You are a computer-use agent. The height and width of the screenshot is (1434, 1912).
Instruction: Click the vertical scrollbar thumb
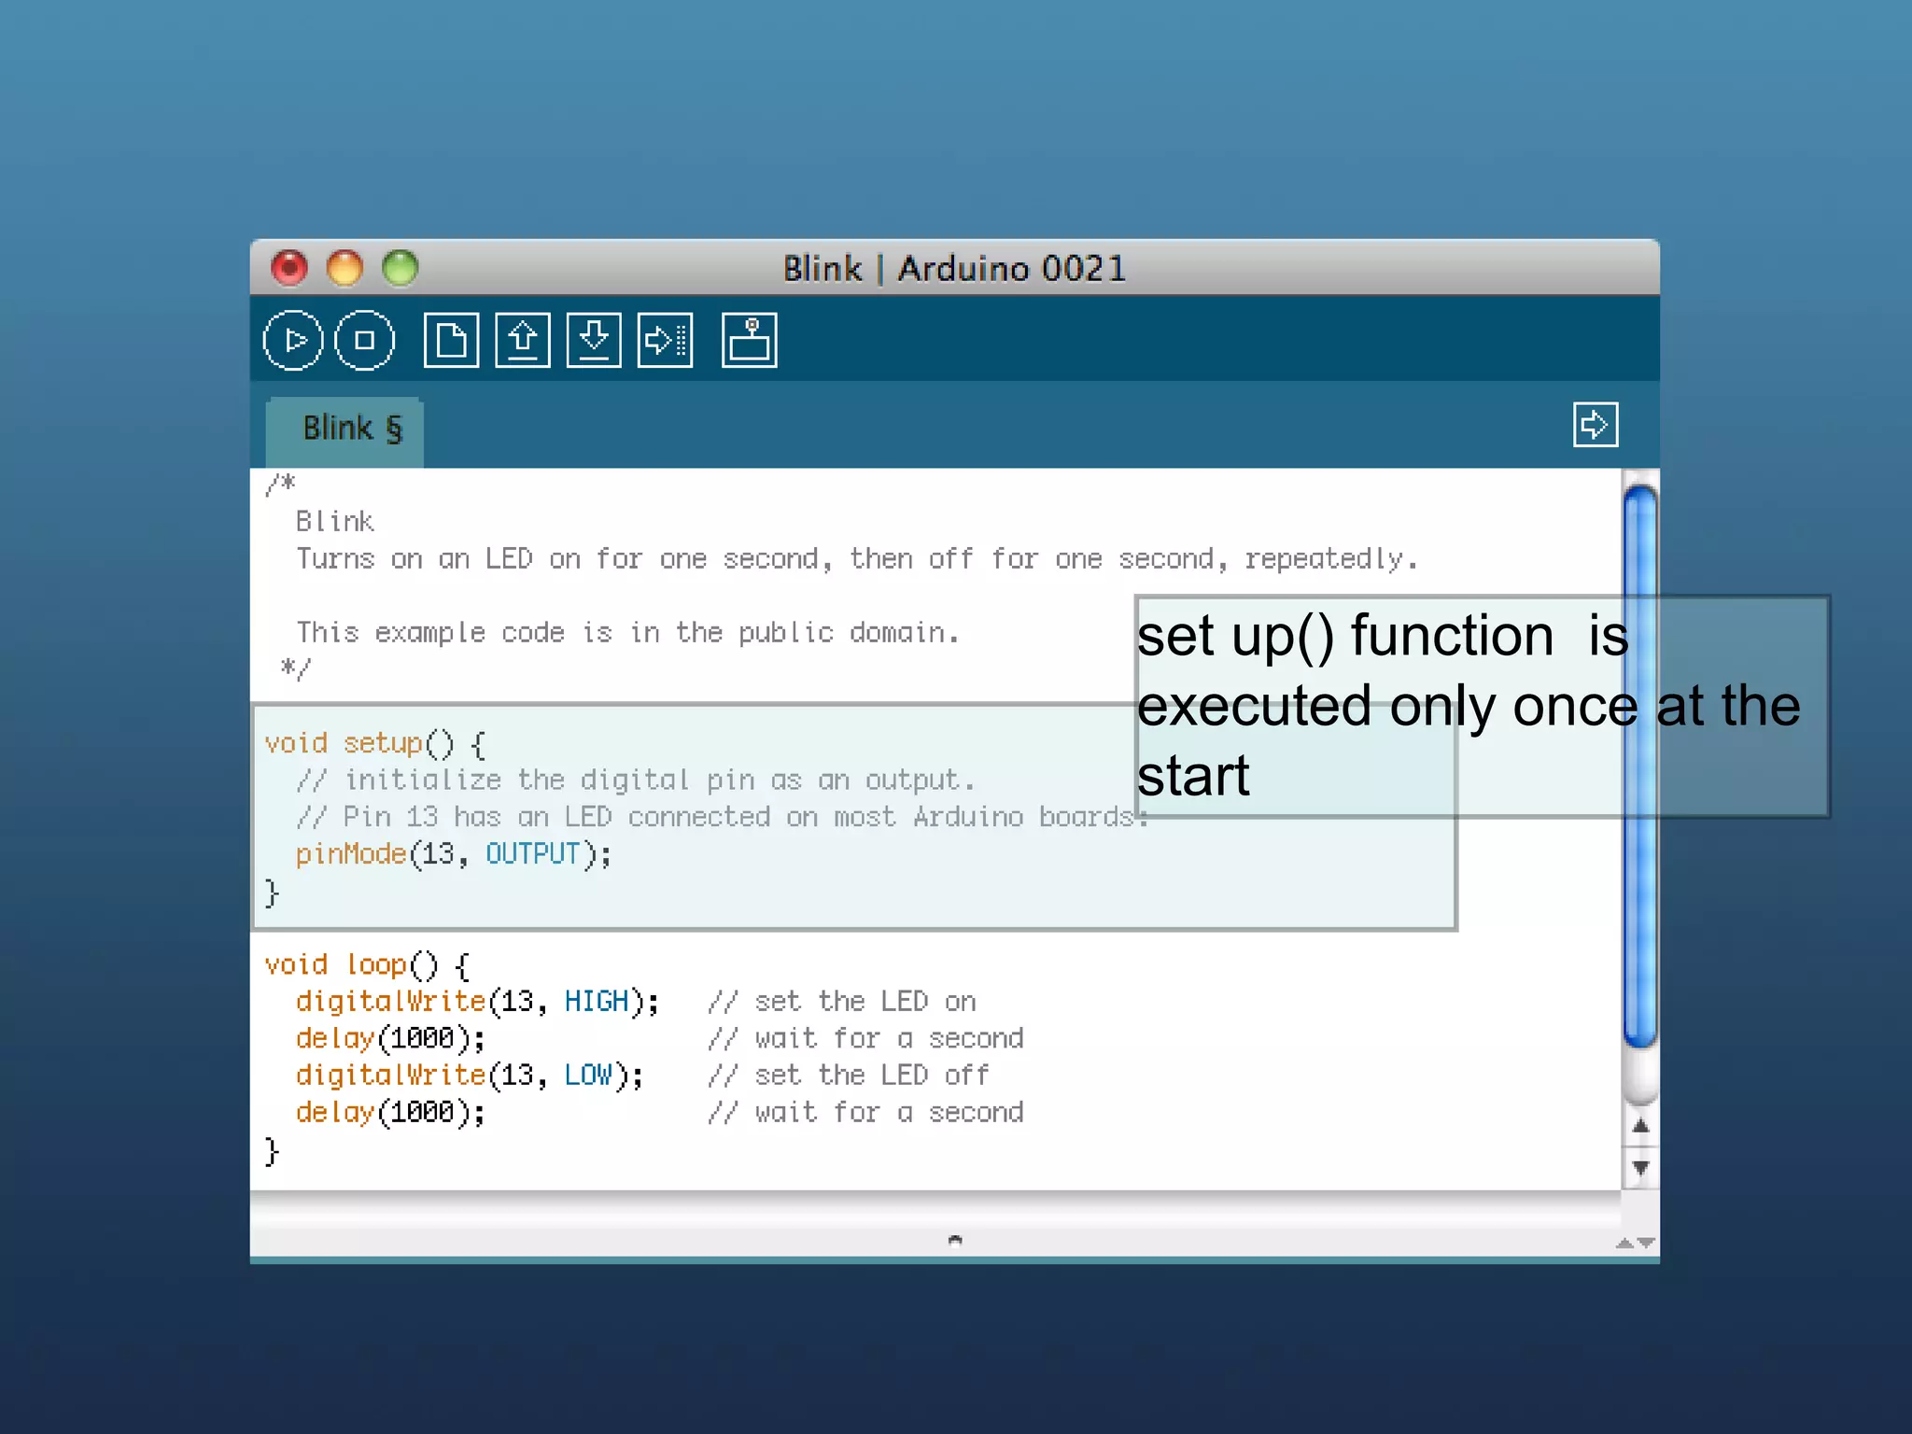pos(1640,766)
